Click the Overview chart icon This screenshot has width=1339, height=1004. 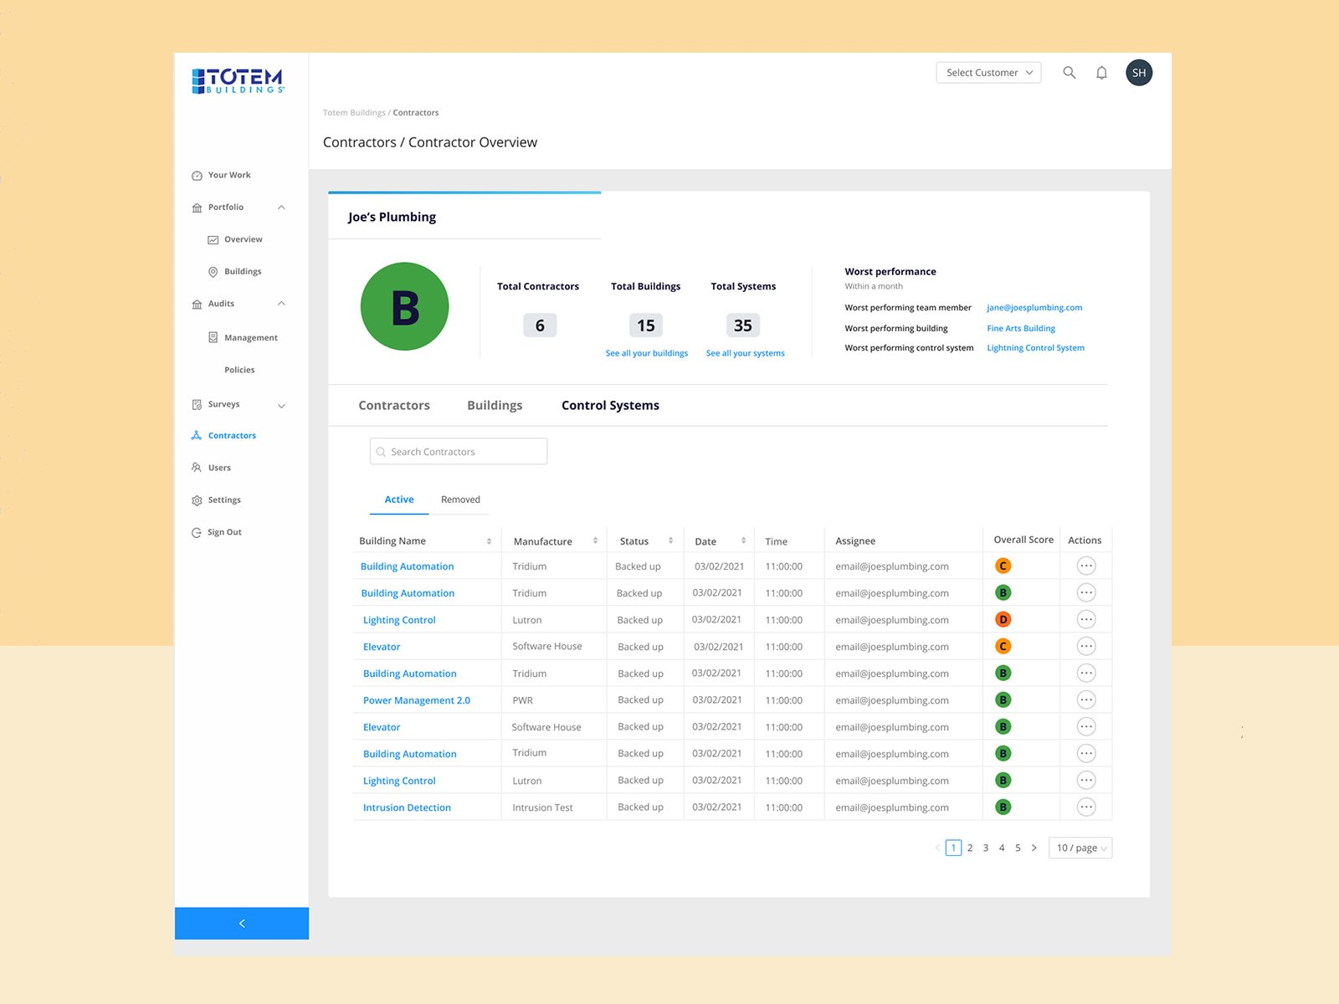click(x=213, y=240)
